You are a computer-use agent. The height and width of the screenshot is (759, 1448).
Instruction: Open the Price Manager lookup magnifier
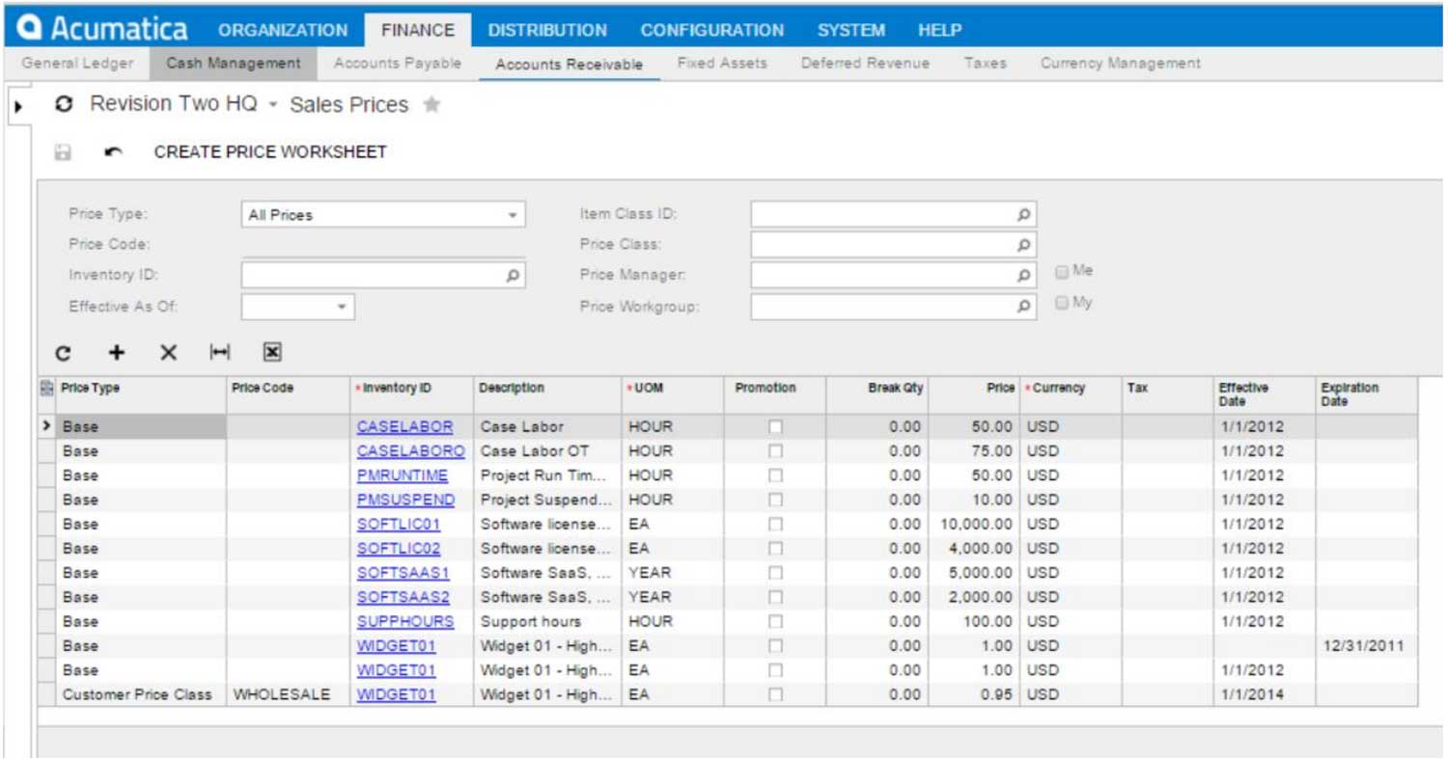1024,276
